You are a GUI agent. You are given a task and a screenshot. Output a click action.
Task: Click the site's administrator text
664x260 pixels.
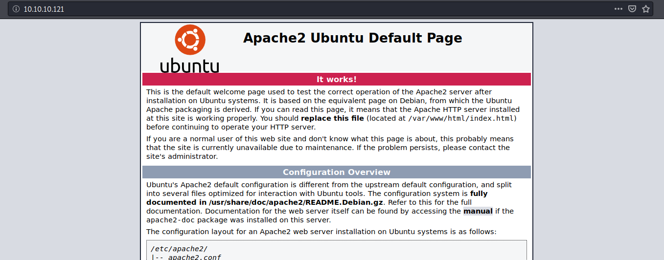182,156
